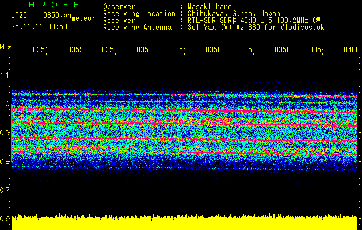
Task: Click the yellow signal level bar graph
Action: (184, 222)
